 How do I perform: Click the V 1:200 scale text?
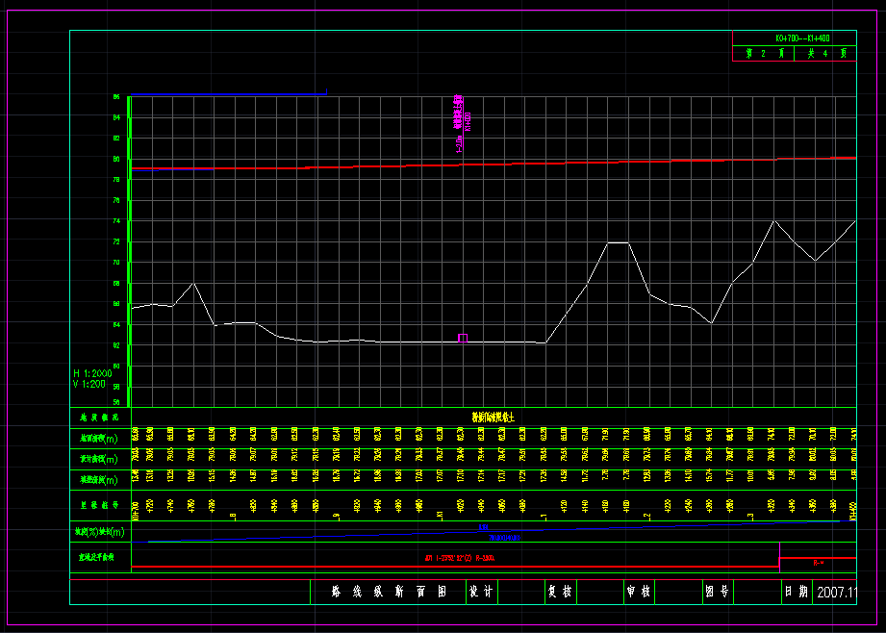click(x=91, y=384)
